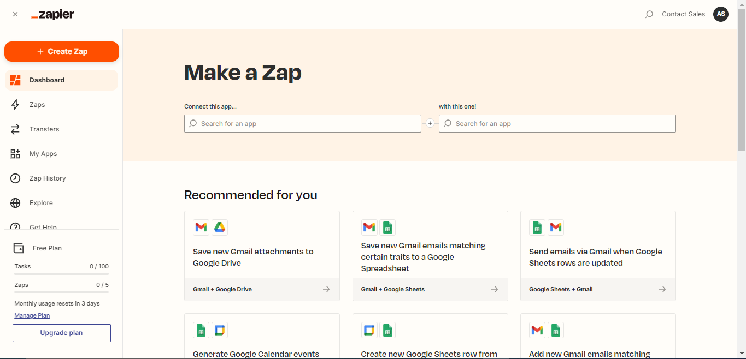Viewport: 746px width, 359px height.
Task: Click the Free Plan label
Action: 47,248
